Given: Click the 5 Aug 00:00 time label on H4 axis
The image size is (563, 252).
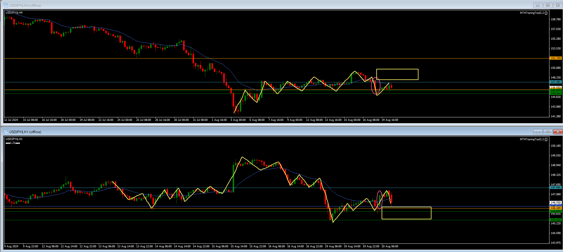Looking at the screenshot, I should (x=238, y=120).
